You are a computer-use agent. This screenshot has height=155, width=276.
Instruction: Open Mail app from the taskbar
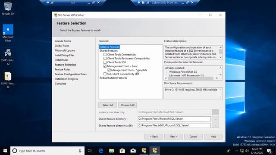[x=133, y=151]
